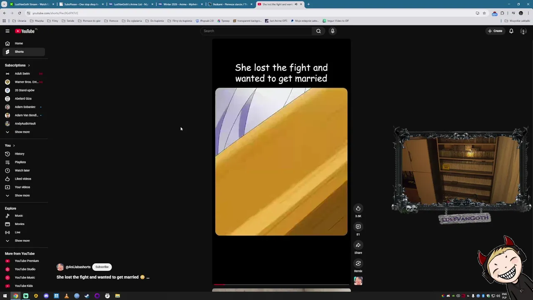Select Shorts in the sidebar
Screen dimensions: 533x300
pos(23,52)
